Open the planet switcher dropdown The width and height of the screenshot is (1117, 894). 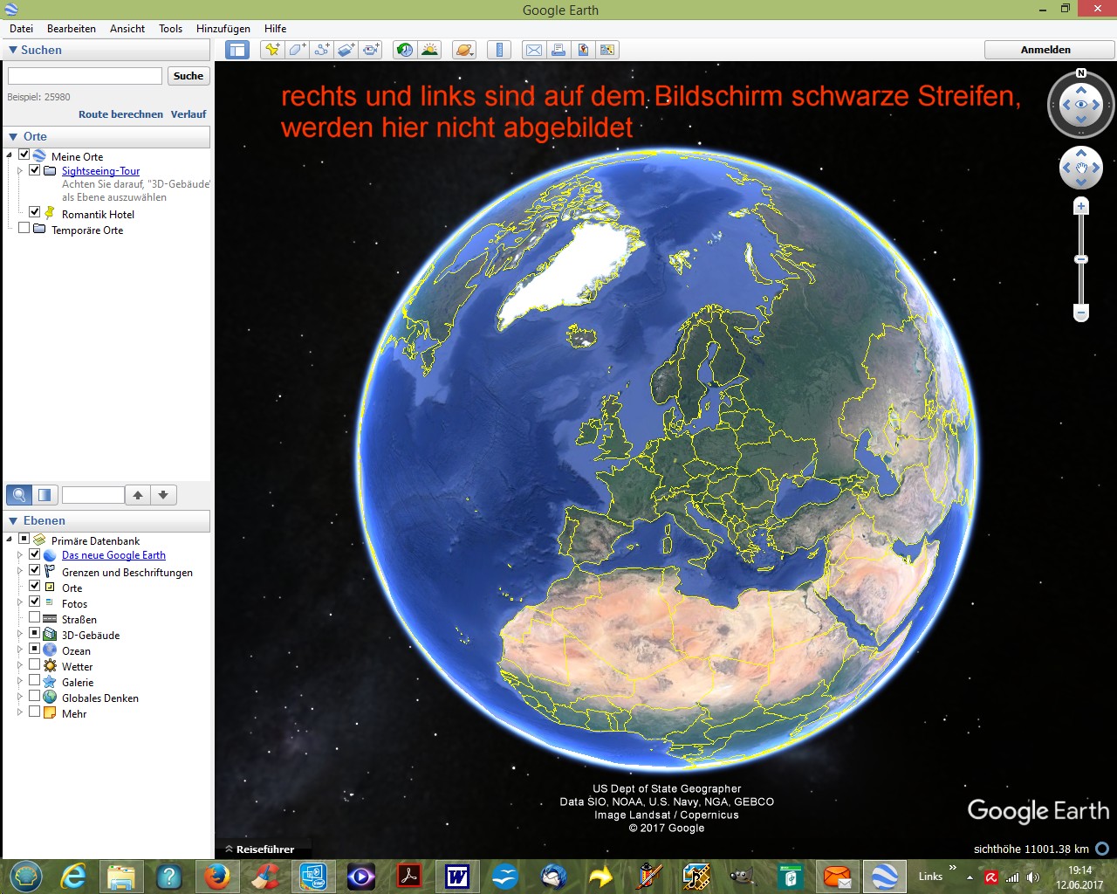click(x=464, y=50)
